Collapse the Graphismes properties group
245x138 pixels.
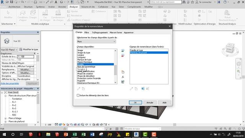pyautogui.click(x=34, y=54)
